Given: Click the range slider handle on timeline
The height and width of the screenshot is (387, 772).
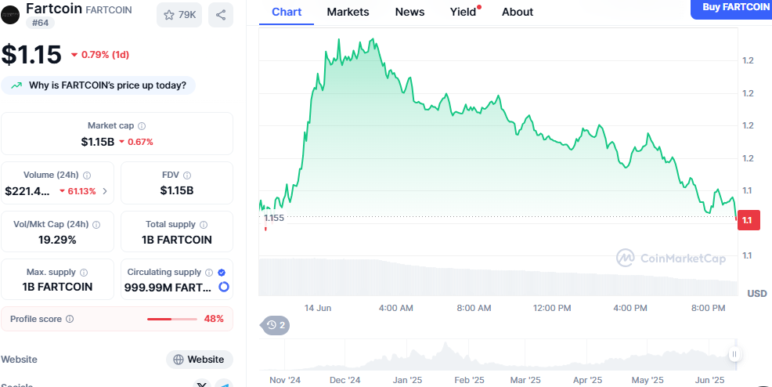Looking at the screenshot, I should point(734,354).
